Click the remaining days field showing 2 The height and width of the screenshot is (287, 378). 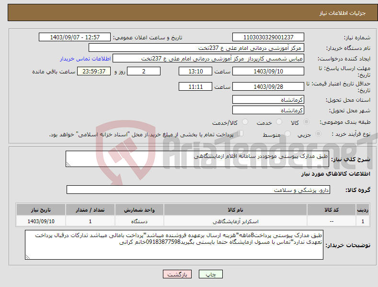click(144, 71)
